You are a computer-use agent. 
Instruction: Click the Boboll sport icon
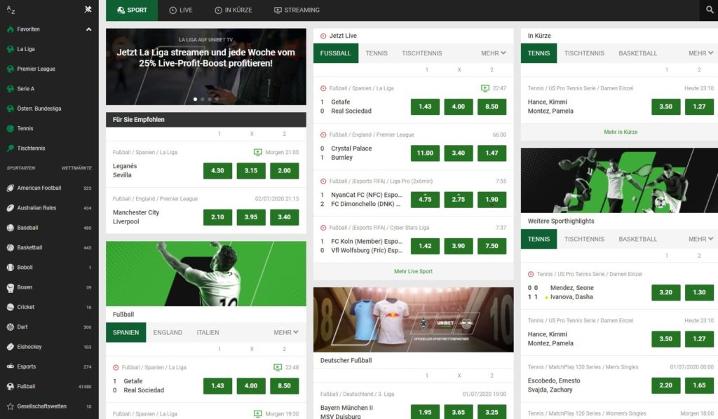coord(10,268)
